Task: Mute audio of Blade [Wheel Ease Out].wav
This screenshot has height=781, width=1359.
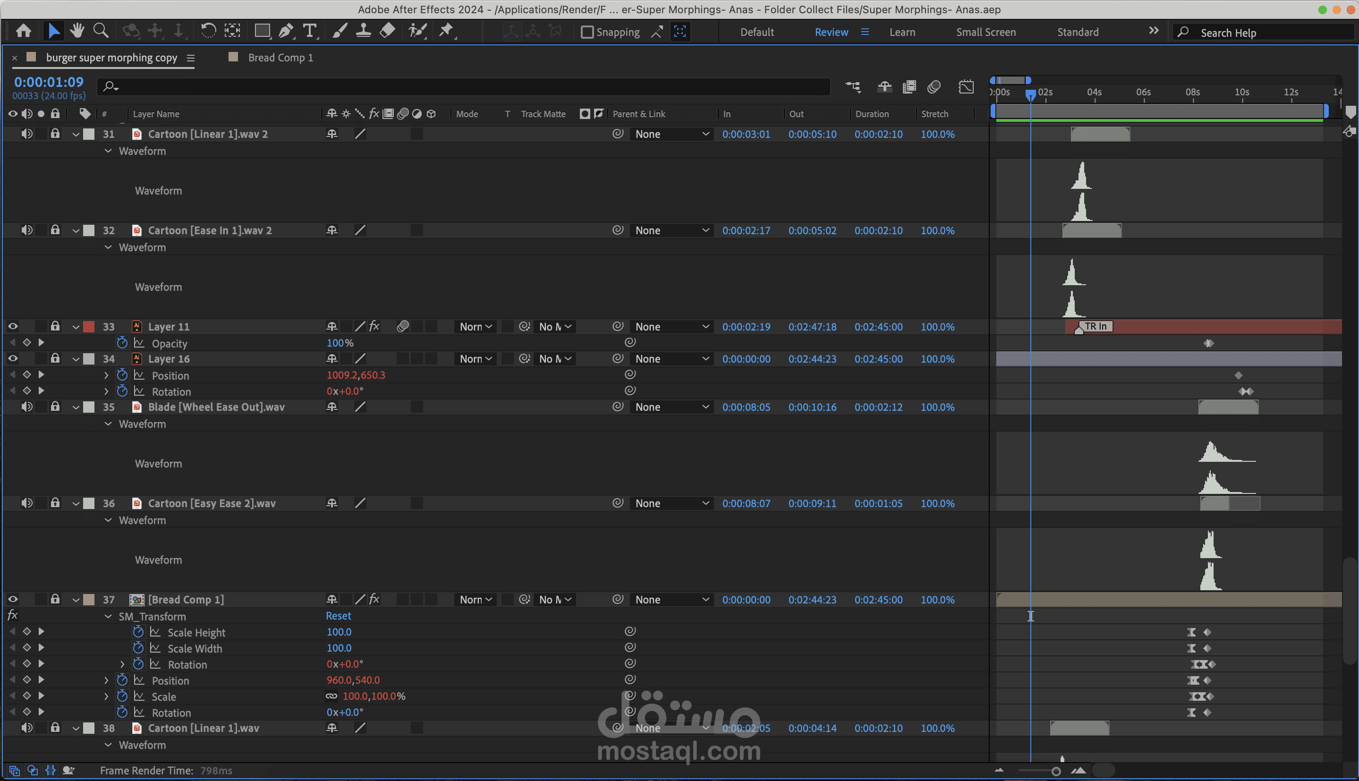Action: (x=26, y=407)
